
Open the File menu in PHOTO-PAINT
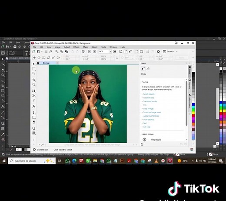34,47
